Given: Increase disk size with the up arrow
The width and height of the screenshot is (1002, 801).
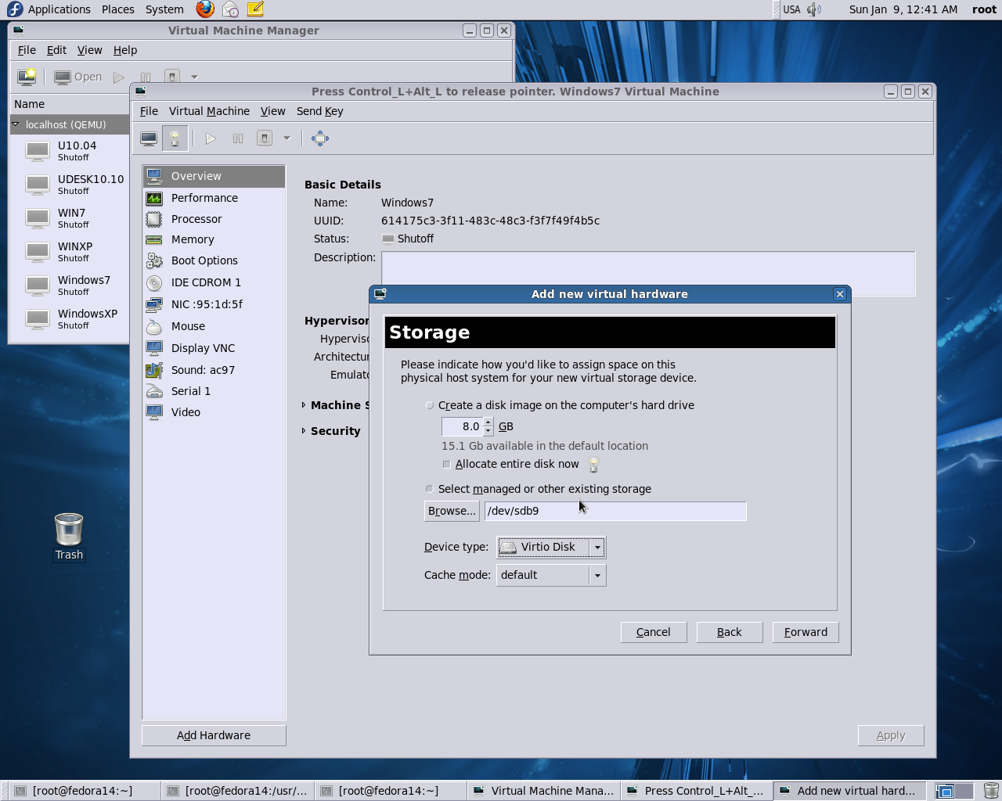Looking at the screenshot, I should pos(488,422).
